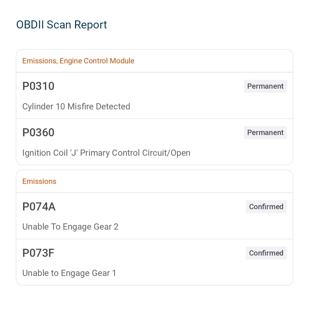Click the OBDII Scan Report heading
Screen dimensions: 309x309
[x=61, y=25]
